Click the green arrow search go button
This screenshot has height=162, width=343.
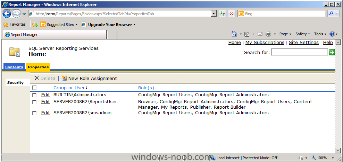tap(332, 52)
